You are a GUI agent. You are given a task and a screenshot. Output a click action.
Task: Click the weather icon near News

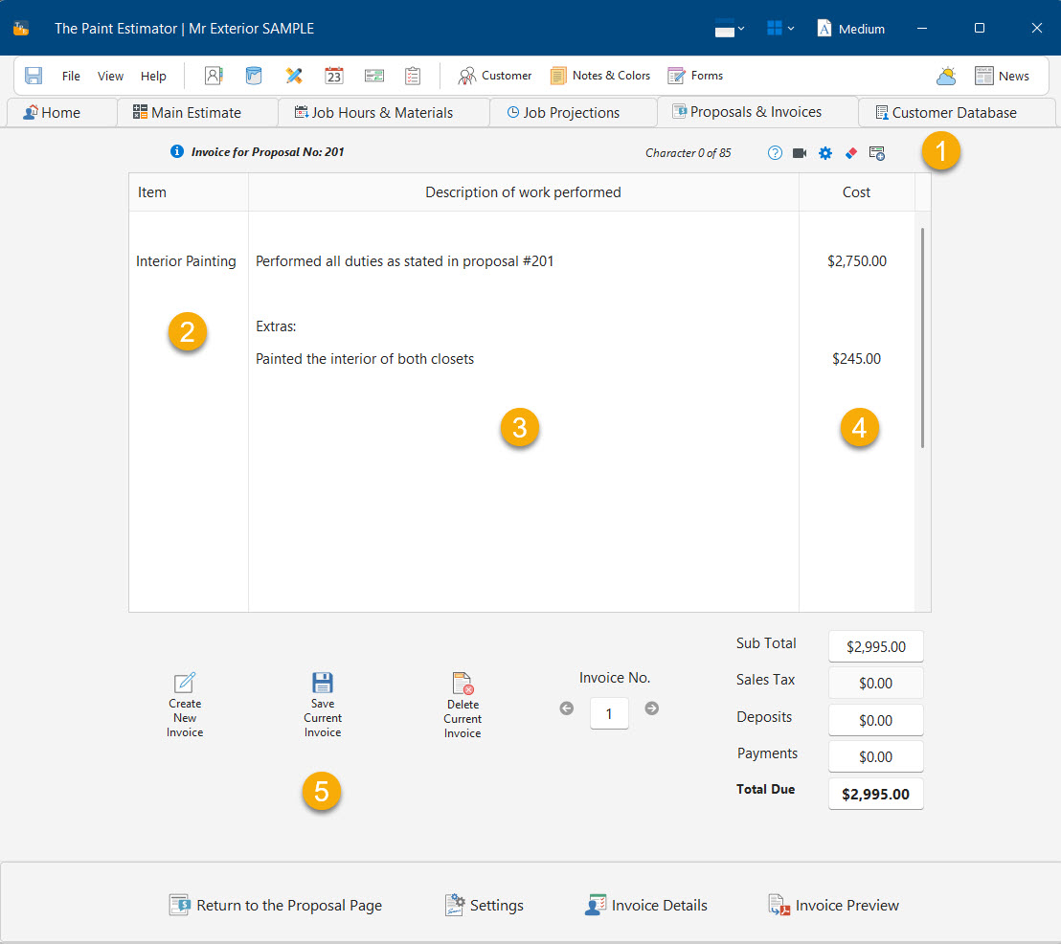pyautogui.click(x=947, y=75)
